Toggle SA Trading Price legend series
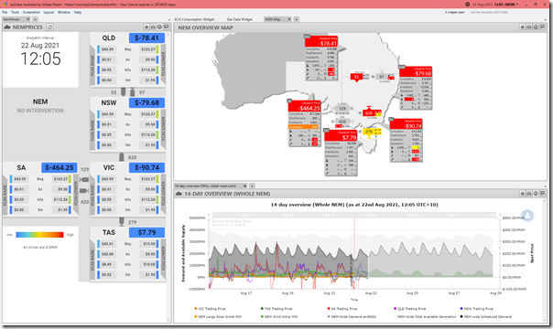 pyautogui.click(x=342, y=309)
